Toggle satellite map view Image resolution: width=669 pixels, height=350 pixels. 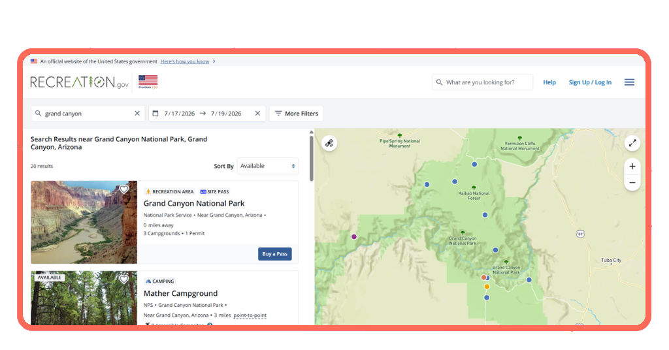(x=329, y=143)
